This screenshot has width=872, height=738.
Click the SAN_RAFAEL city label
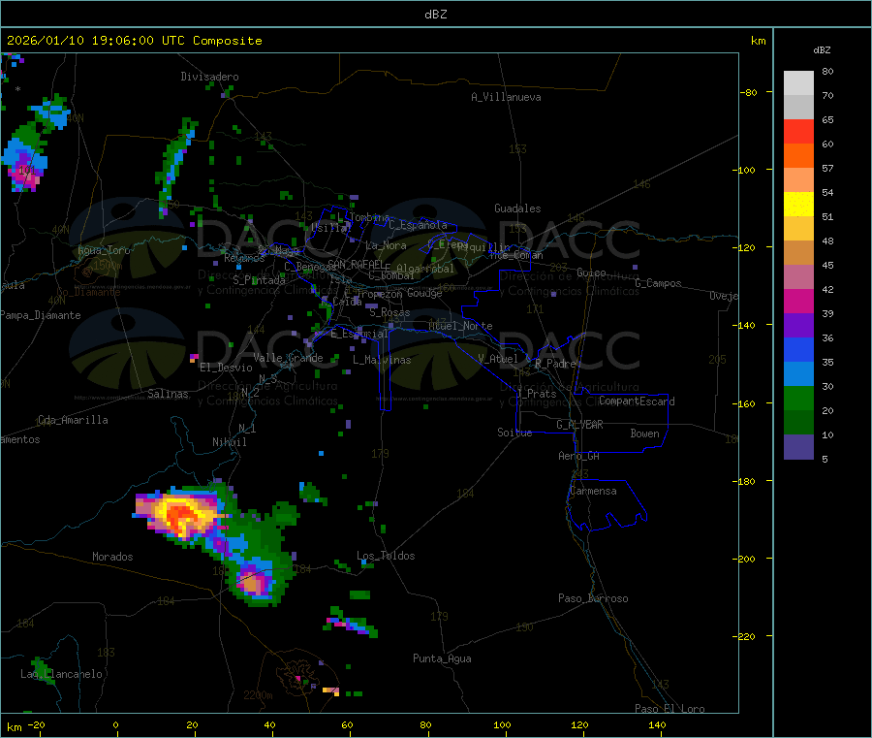[x=356, y=264]
